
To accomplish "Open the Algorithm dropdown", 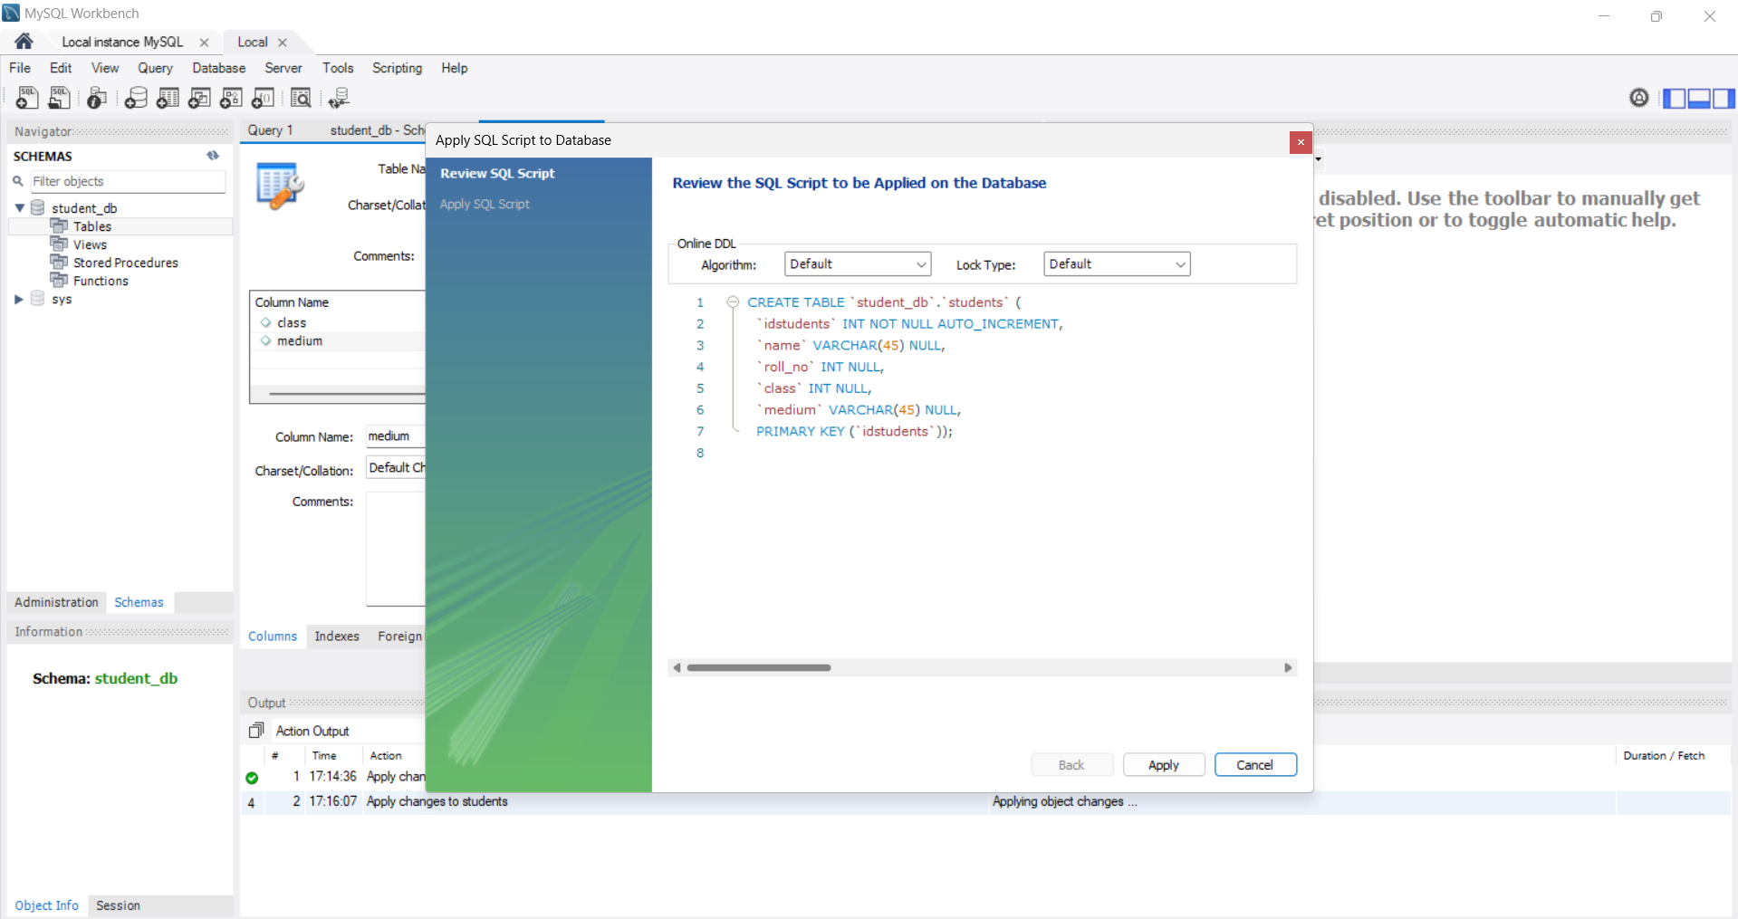I will [x=858, y=264].
